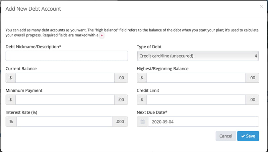Viewport: 268px width, 152px height.
Task: Click the Next Due Date field showing 2020-09-04
Action: 204,122
